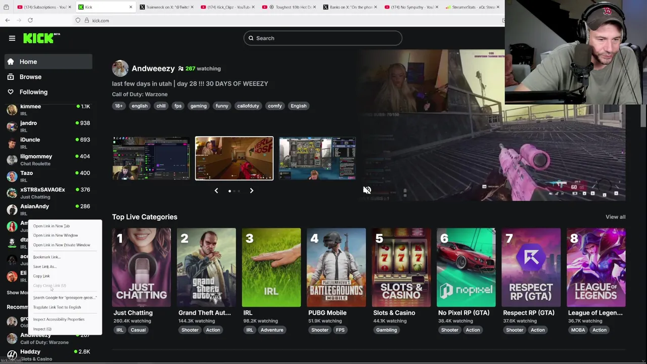647x364 pixels.
Task: Click the 'Gambling' tag under Slots & Casino
Action: 386,330
